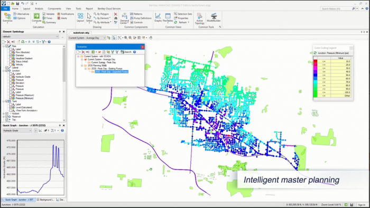Click the red swatch in Color Coding Legend
The height and width of the screenshot is (208, 370).
(315, 61)
